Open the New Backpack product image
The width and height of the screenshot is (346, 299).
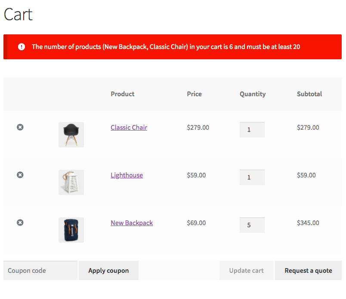[x=71, y=230]
